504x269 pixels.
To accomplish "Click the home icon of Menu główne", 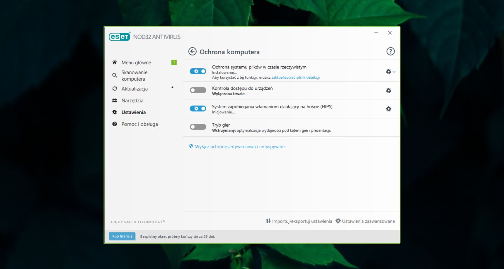I will (x=115, y=62).
